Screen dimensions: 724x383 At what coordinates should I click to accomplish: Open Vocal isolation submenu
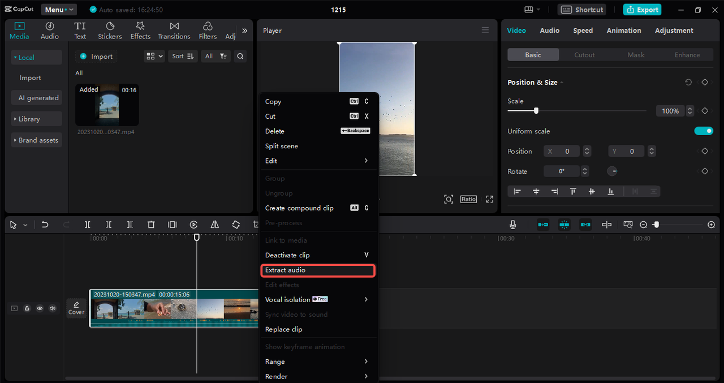[x=317, y=299]
